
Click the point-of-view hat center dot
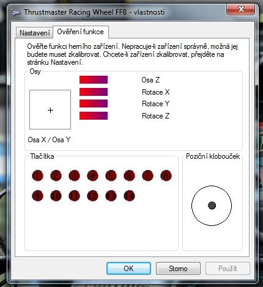(212, 205)
